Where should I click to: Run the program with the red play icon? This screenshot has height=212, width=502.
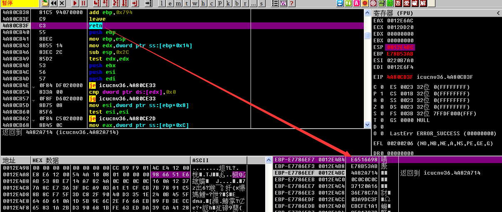(x=75, y=3)
